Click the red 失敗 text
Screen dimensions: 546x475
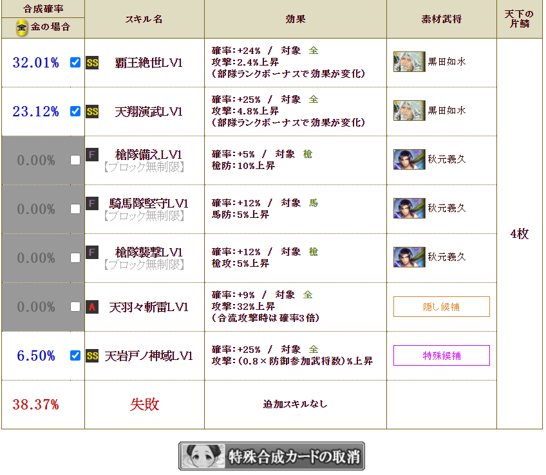coord(144,404)
